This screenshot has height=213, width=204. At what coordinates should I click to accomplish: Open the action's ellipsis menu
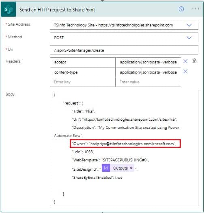[x=195, y=9]
